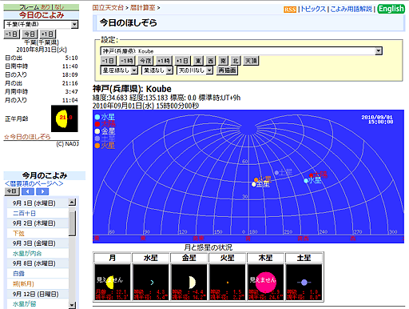This screenshot has width=409, height=309.
Task: Click -1日 button in 今日のこよみ
Action: click(x=11, y=34)
